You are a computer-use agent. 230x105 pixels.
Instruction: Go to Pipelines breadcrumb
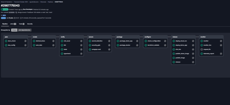[x=50, y=2]
